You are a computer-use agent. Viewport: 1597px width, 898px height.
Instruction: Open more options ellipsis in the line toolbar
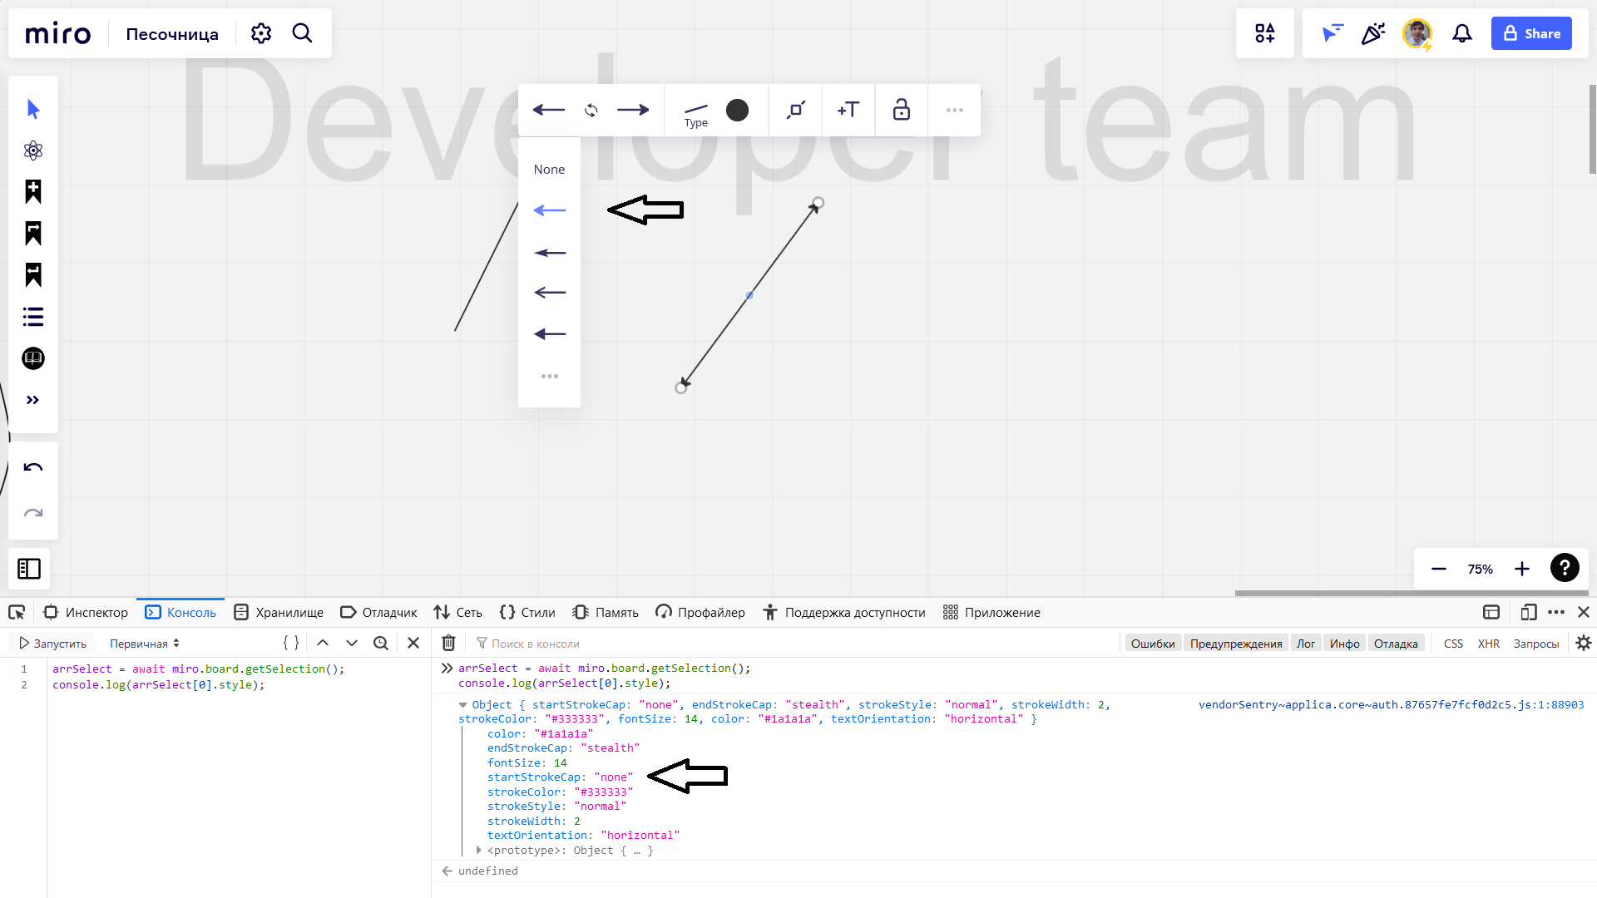(955, 110)
